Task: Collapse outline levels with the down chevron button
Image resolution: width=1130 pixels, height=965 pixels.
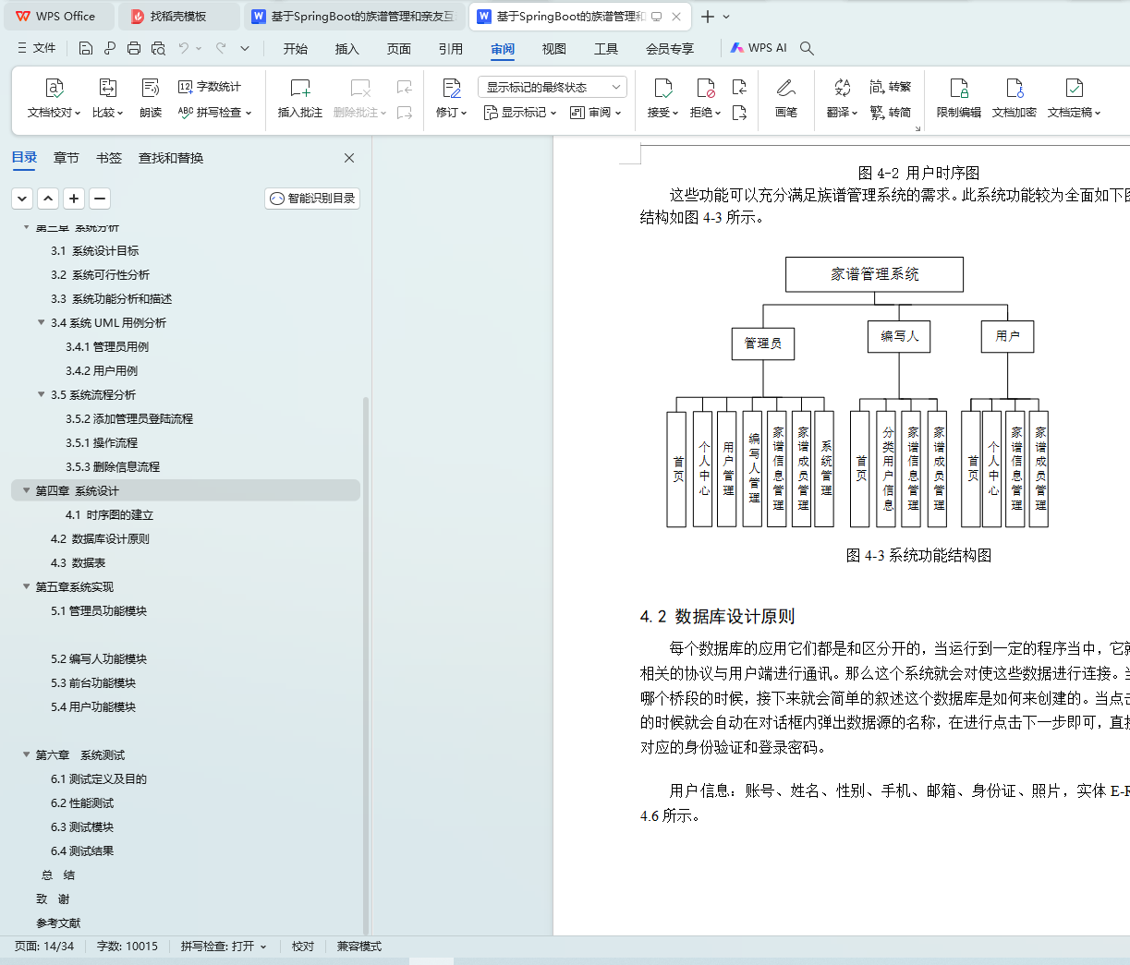Action: 22,198
